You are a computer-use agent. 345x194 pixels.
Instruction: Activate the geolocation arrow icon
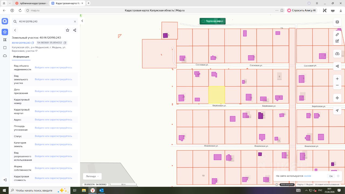(337, 110)
